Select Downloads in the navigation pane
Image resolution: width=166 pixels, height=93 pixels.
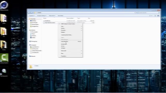coord(34,22)
